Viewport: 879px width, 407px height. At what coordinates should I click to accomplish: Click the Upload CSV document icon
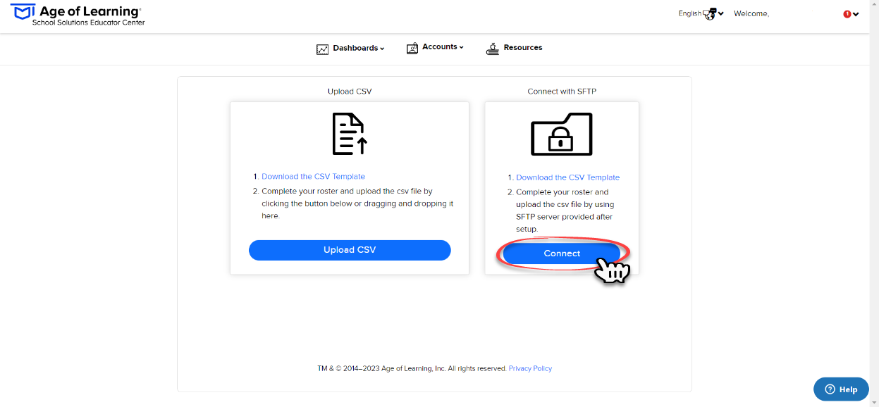click(x=350, y=134)
